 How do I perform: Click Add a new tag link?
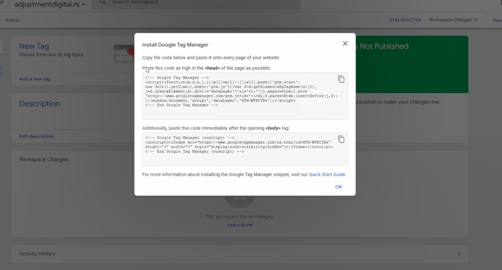coord(35,79)
